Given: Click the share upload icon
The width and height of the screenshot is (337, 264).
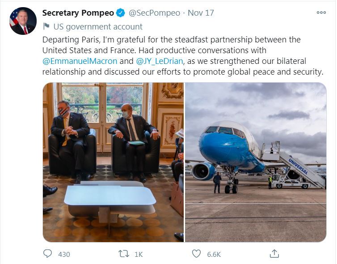Looking at the screenshot, I should [x=274, y=254].
